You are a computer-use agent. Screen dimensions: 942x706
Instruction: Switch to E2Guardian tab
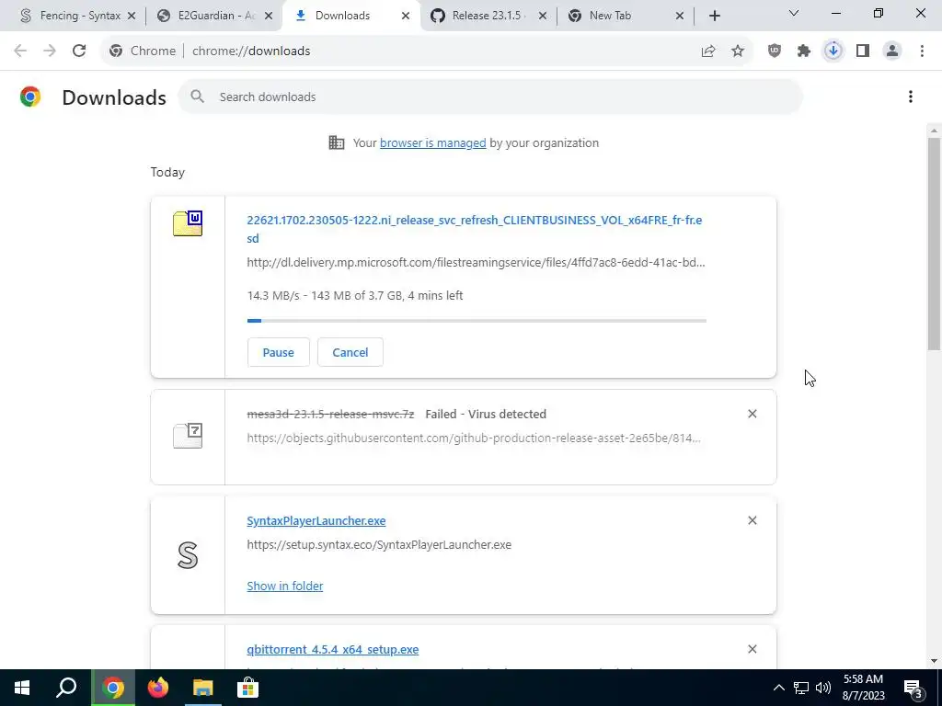click(x=213, y=16)
